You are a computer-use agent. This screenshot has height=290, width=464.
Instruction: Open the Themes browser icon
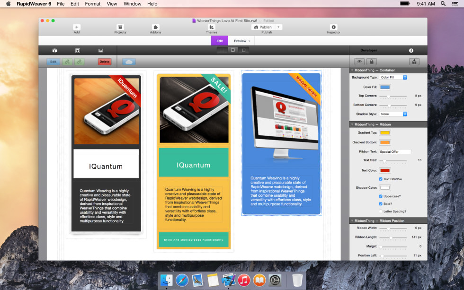click(x=211, y=27)
